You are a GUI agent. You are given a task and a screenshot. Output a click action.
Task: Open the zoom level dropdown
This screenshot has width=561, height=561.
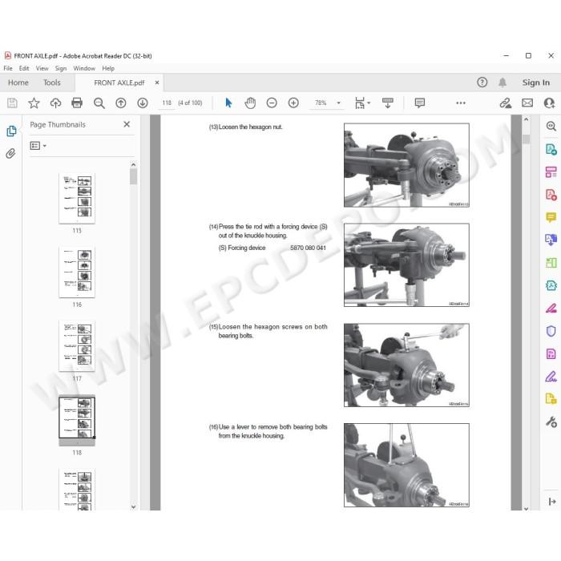338,103
